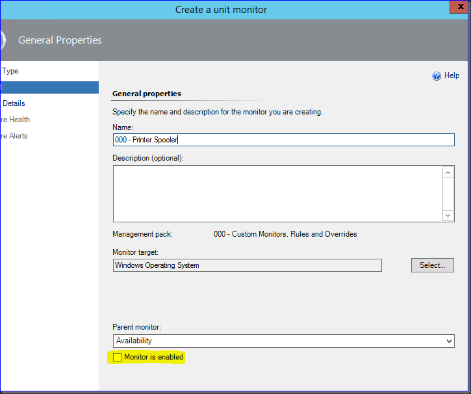Click the Description scrollbar track
Viewport: 471px width, 394px height.
[x=448, y=194]
